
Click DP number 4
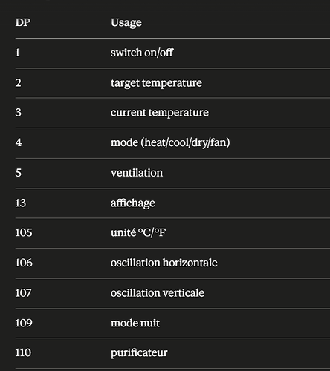(x=19, y=142)
